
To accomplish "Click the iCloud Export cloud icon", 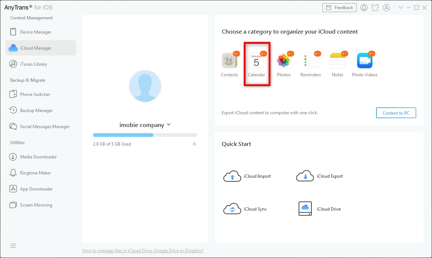I will coord(305,176).
